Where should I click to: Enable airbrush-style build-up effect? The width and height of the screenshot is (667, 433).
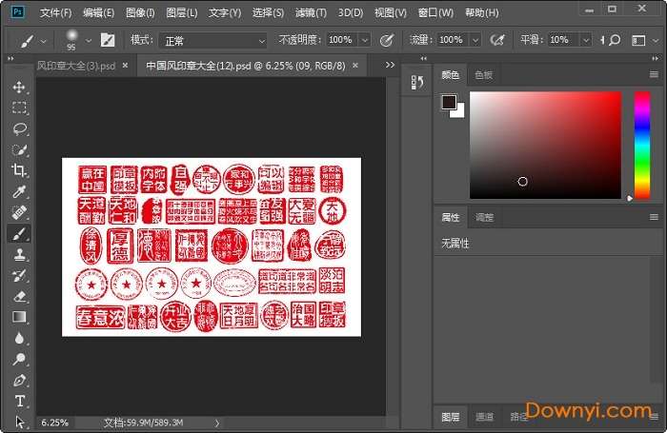click(496, 40)
